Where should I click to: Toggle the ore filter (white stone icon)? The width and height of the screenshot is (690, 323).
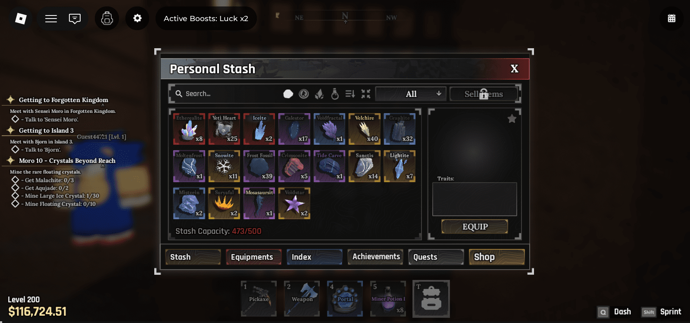[x=288, y=94]
